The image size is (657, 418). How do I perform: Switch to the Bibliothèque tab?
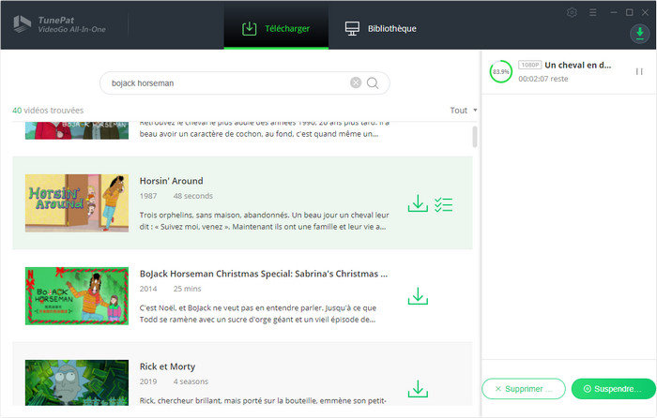pos(380,28)
